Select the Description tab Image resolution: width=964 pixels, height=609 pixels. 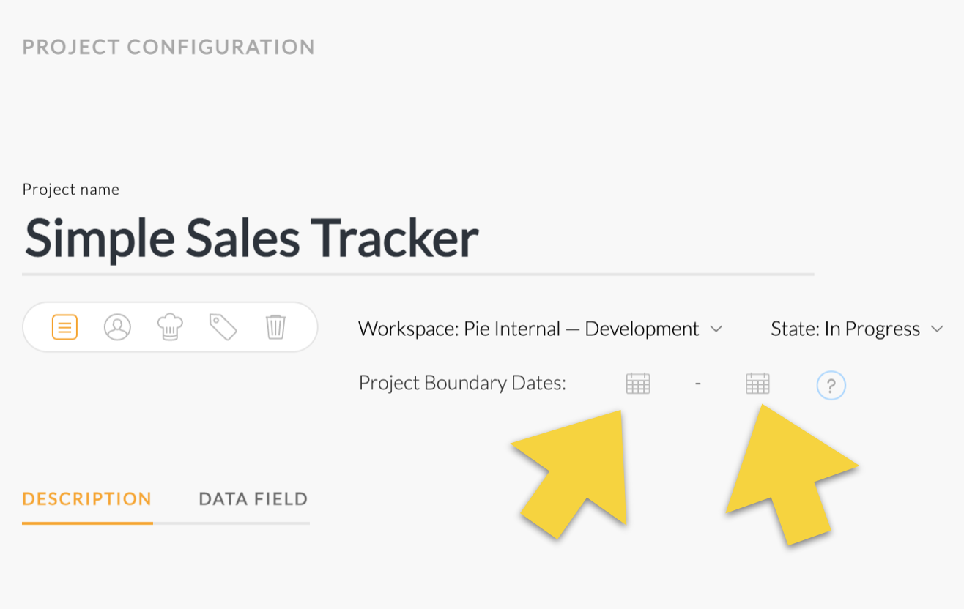(x=86, y=498)
